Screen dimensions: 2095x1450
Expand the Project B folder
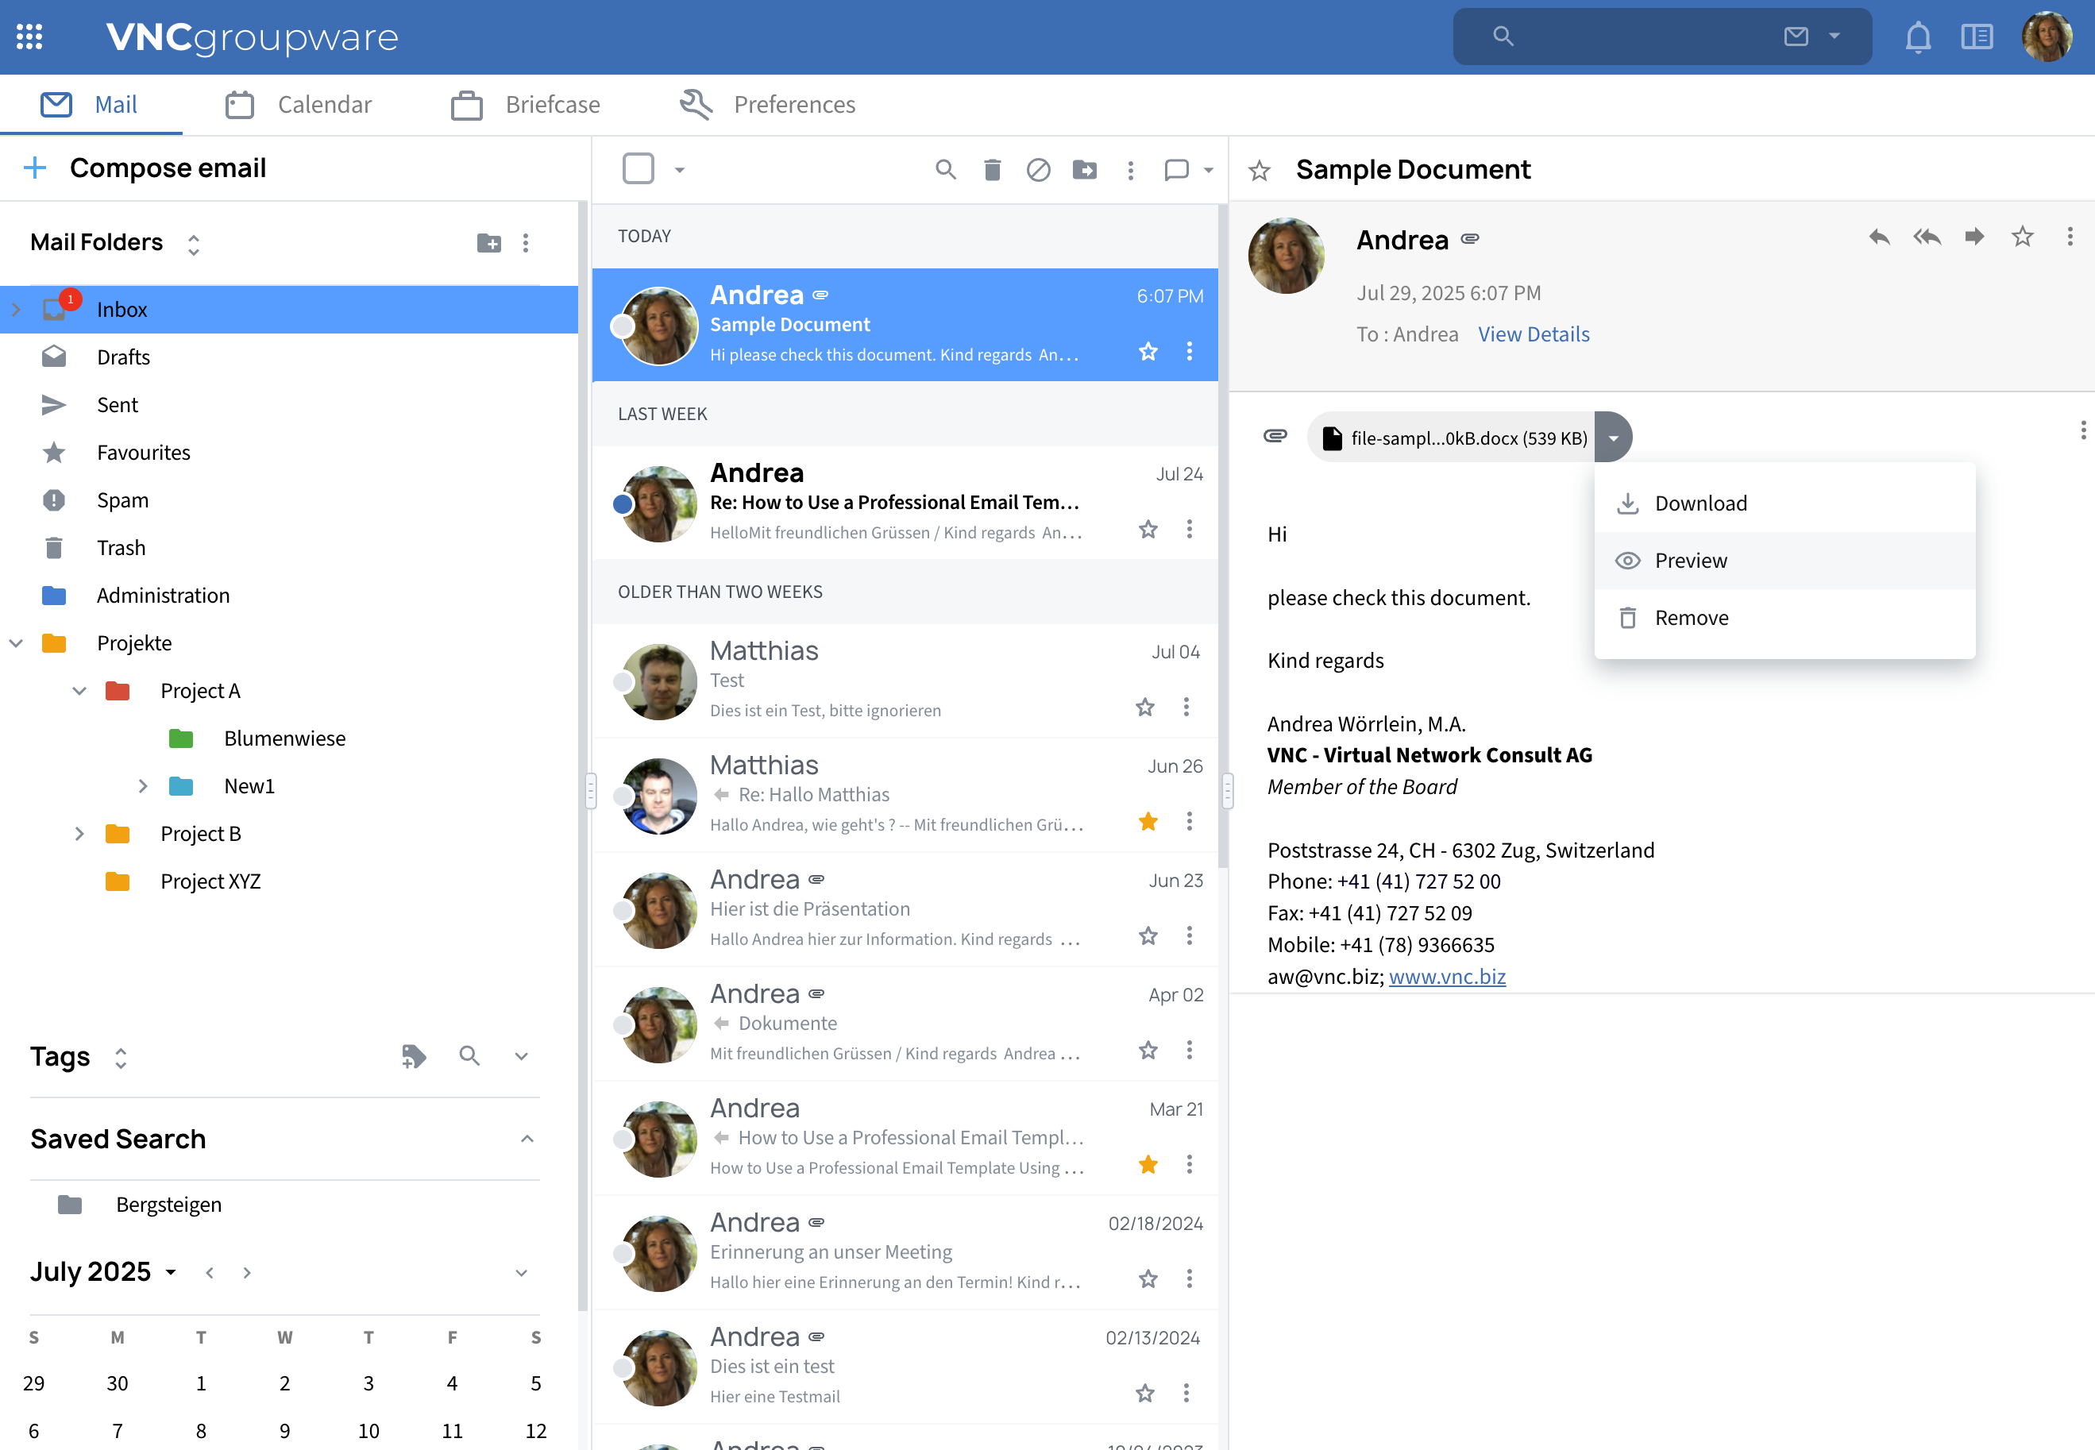click(x=79, y=834)
